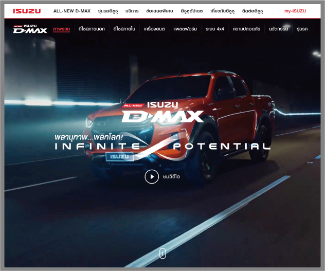Screen dimensions: 325x271
Task: Play the video with the circular play icon
Action: tap(152, 177)
